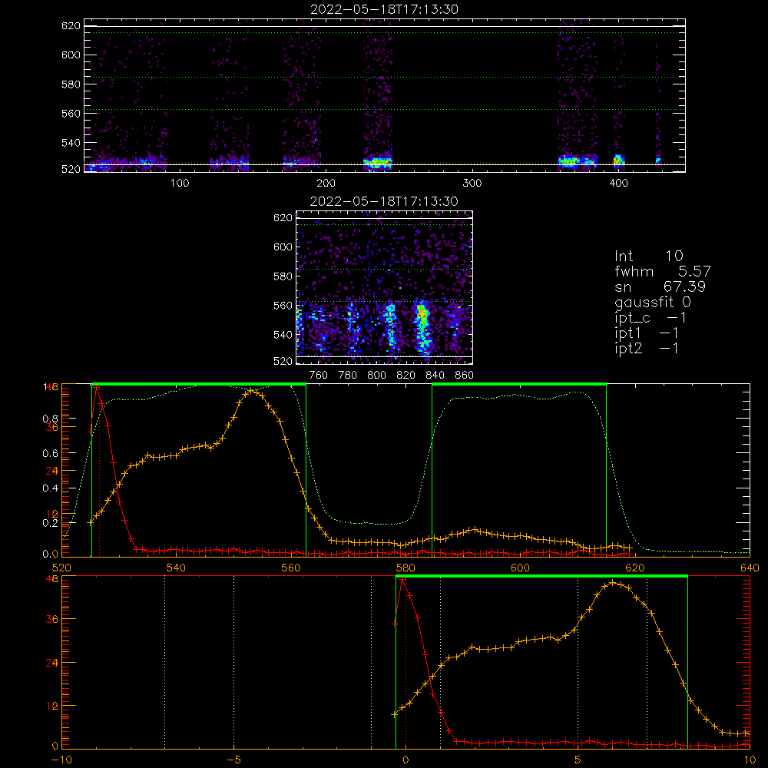Click x-axis label 780 on middle image
Screen dimensions: 768x768
(x=348, y=376)
